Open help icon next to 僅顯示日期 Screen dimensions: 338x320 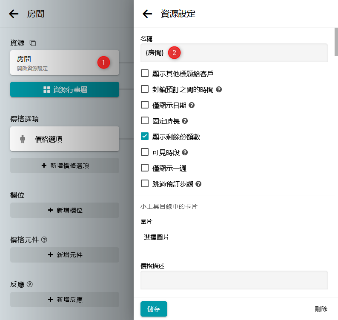[192, 105]
